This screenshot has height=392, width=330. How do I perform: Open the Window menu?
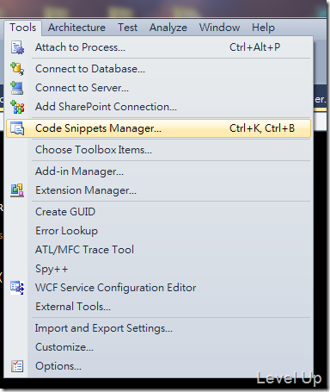pos(219,28)
